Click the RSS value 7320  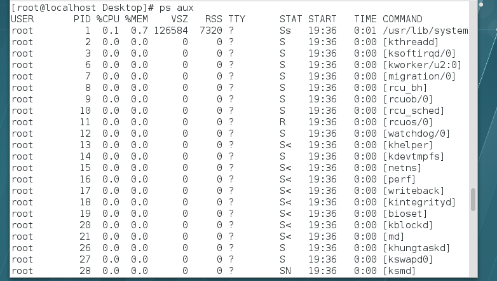pyautogui.click(x=211, y=31)
